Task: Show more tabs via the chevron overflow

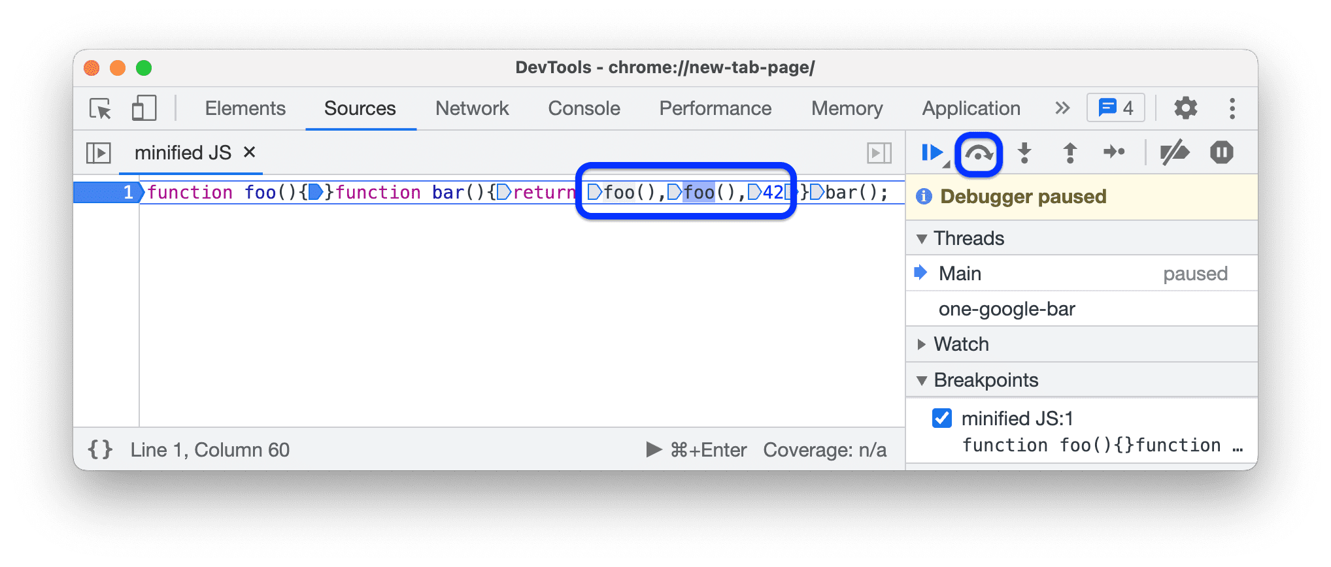Action: 1062,108
